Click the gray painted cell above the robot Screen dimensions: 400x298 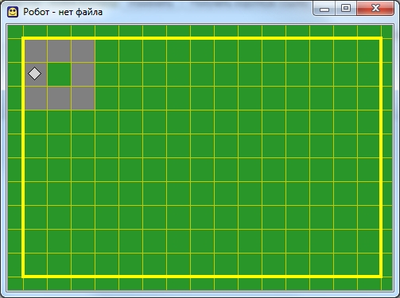(x=36, y=51)
